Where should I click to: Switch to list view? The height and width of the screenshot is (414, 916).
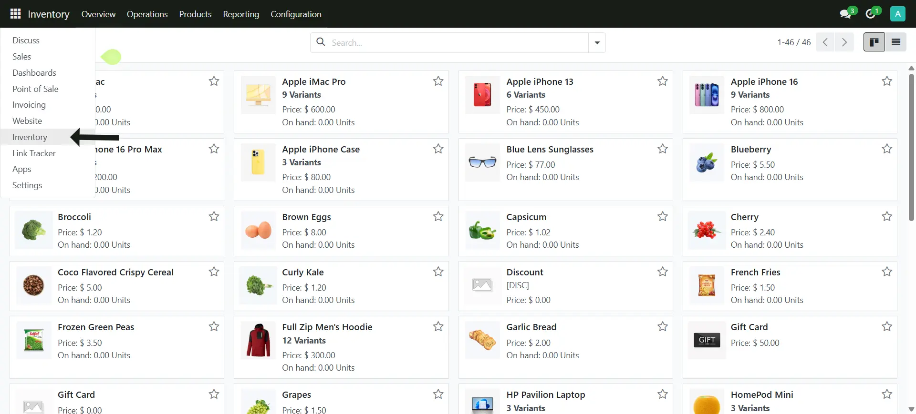[x=895, y=42]
